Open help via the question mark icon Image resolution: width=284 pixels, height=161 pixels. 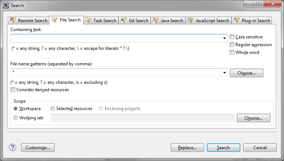point(13,147)
